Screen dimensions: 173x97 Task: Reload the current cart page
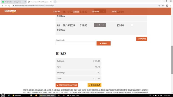pos(9,6)
